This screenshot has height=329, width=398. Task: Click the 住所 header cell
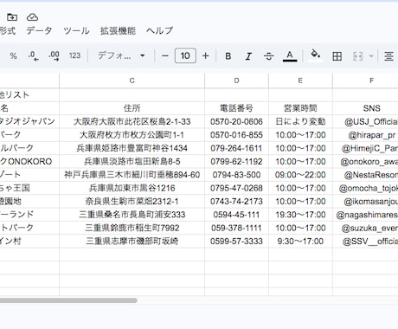132,108
